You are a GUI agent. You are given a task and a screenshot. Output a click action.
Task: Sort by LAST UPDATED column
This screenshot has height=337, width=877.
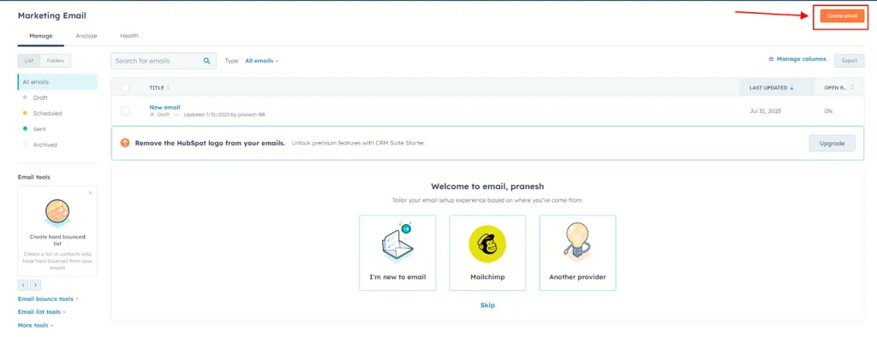click(x=772, y=88)
